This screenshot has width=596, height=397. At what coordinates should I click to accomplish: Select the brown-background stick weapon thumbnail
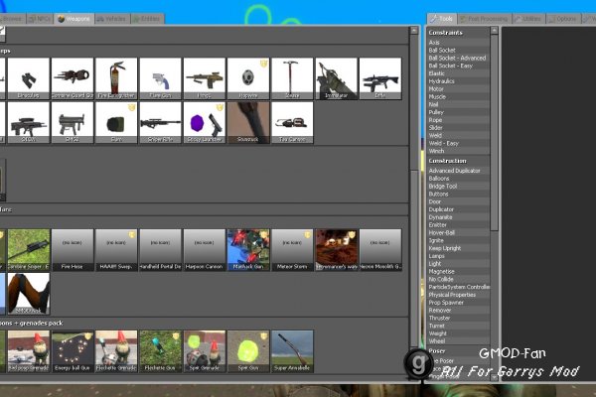(x=248, y=123)
